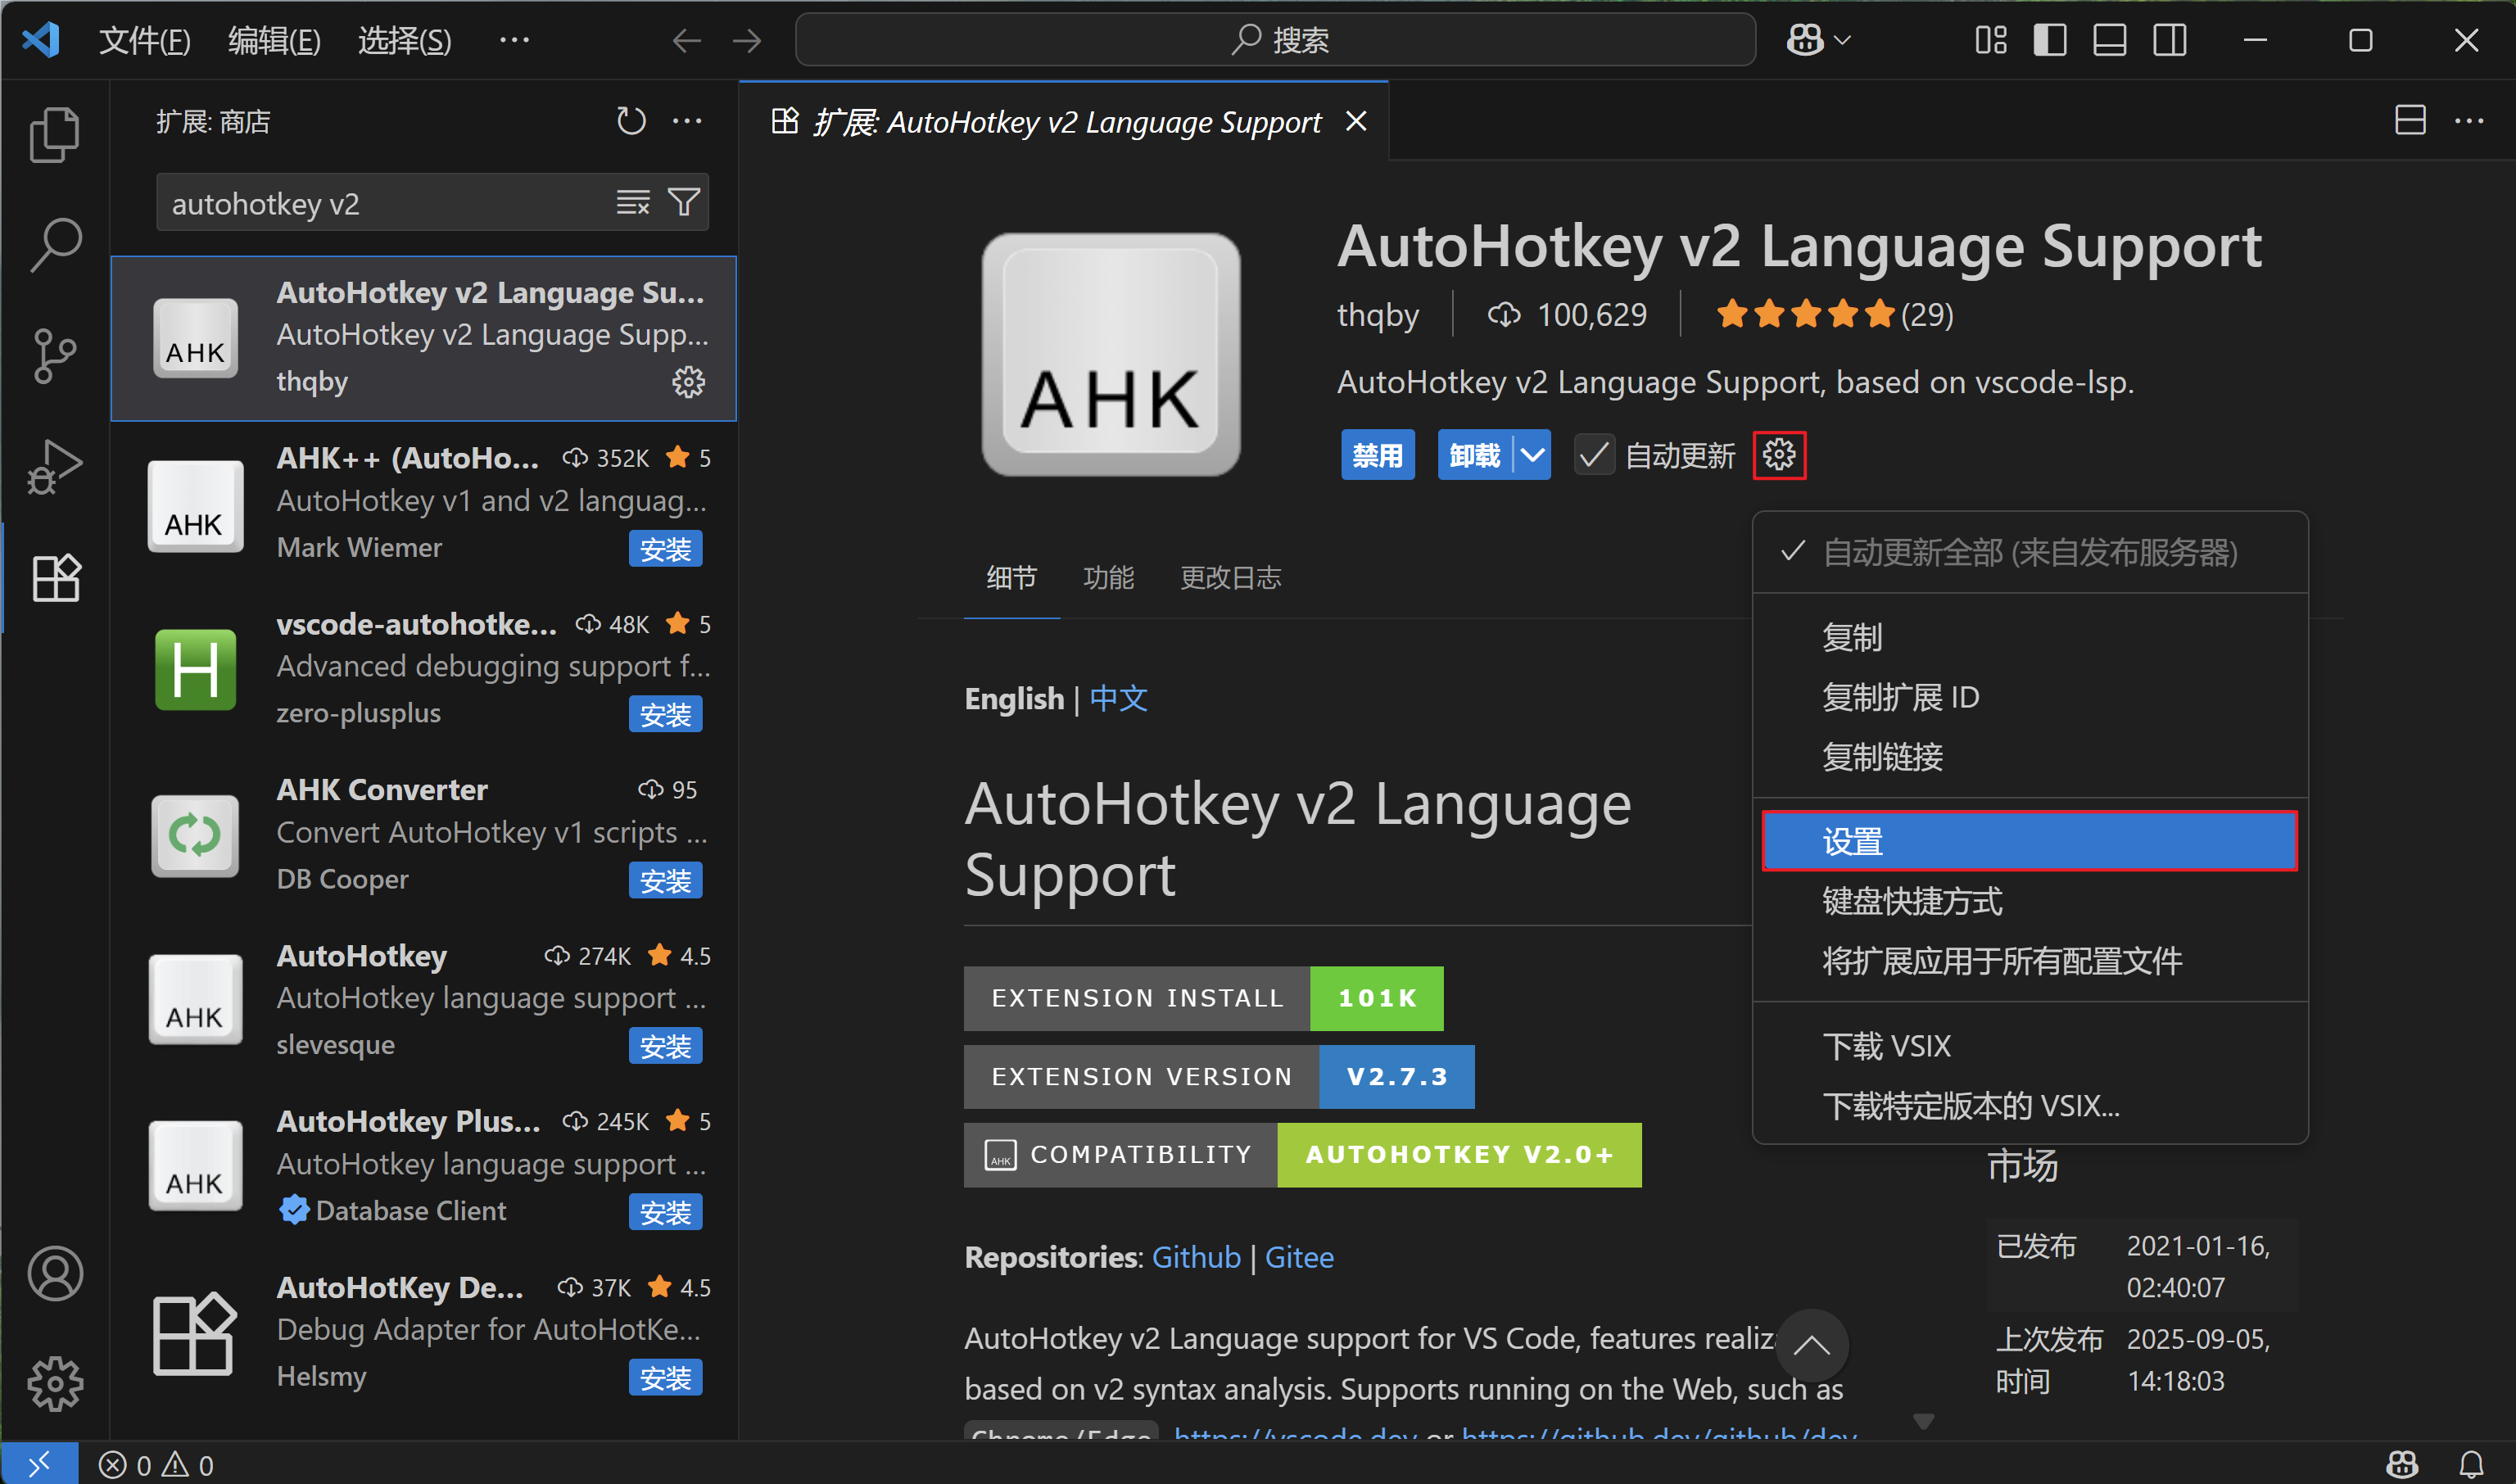Click the star rating (29)
This screenshot has height=1484, width=2516.
1834,315
